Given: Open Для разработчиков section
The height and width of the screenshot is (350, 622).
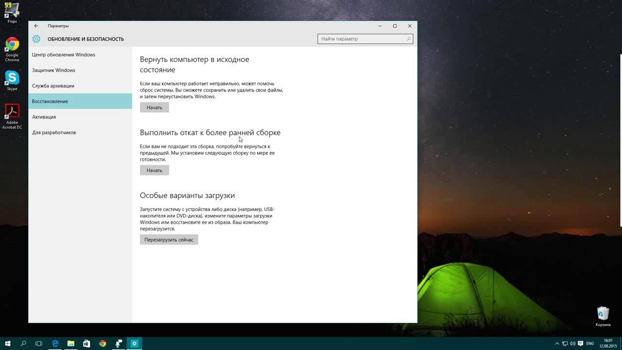Looking at the screenshot, I should [80, 132].
